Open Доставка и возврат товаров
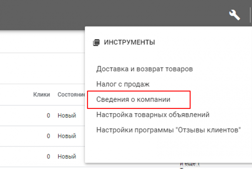 pos(144,69)
